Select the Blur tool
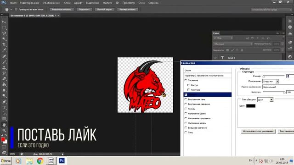The height and width of the screenshot is (165, 294). click(4, 90)
